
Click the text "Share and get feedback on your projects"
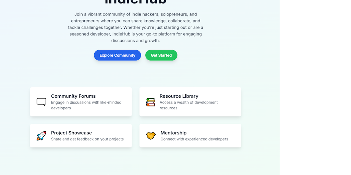tap(87, 139)
